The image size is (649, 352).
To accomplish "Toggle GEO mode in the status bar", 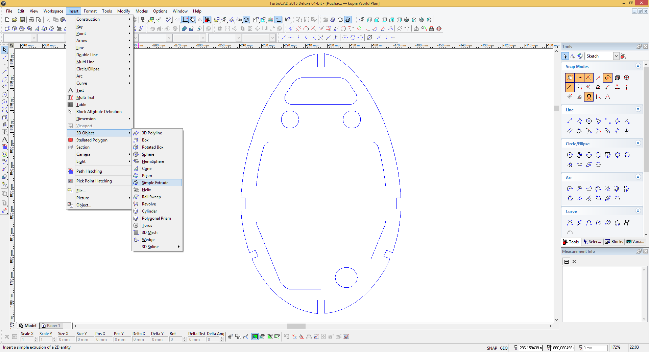I will coord(504,348).
